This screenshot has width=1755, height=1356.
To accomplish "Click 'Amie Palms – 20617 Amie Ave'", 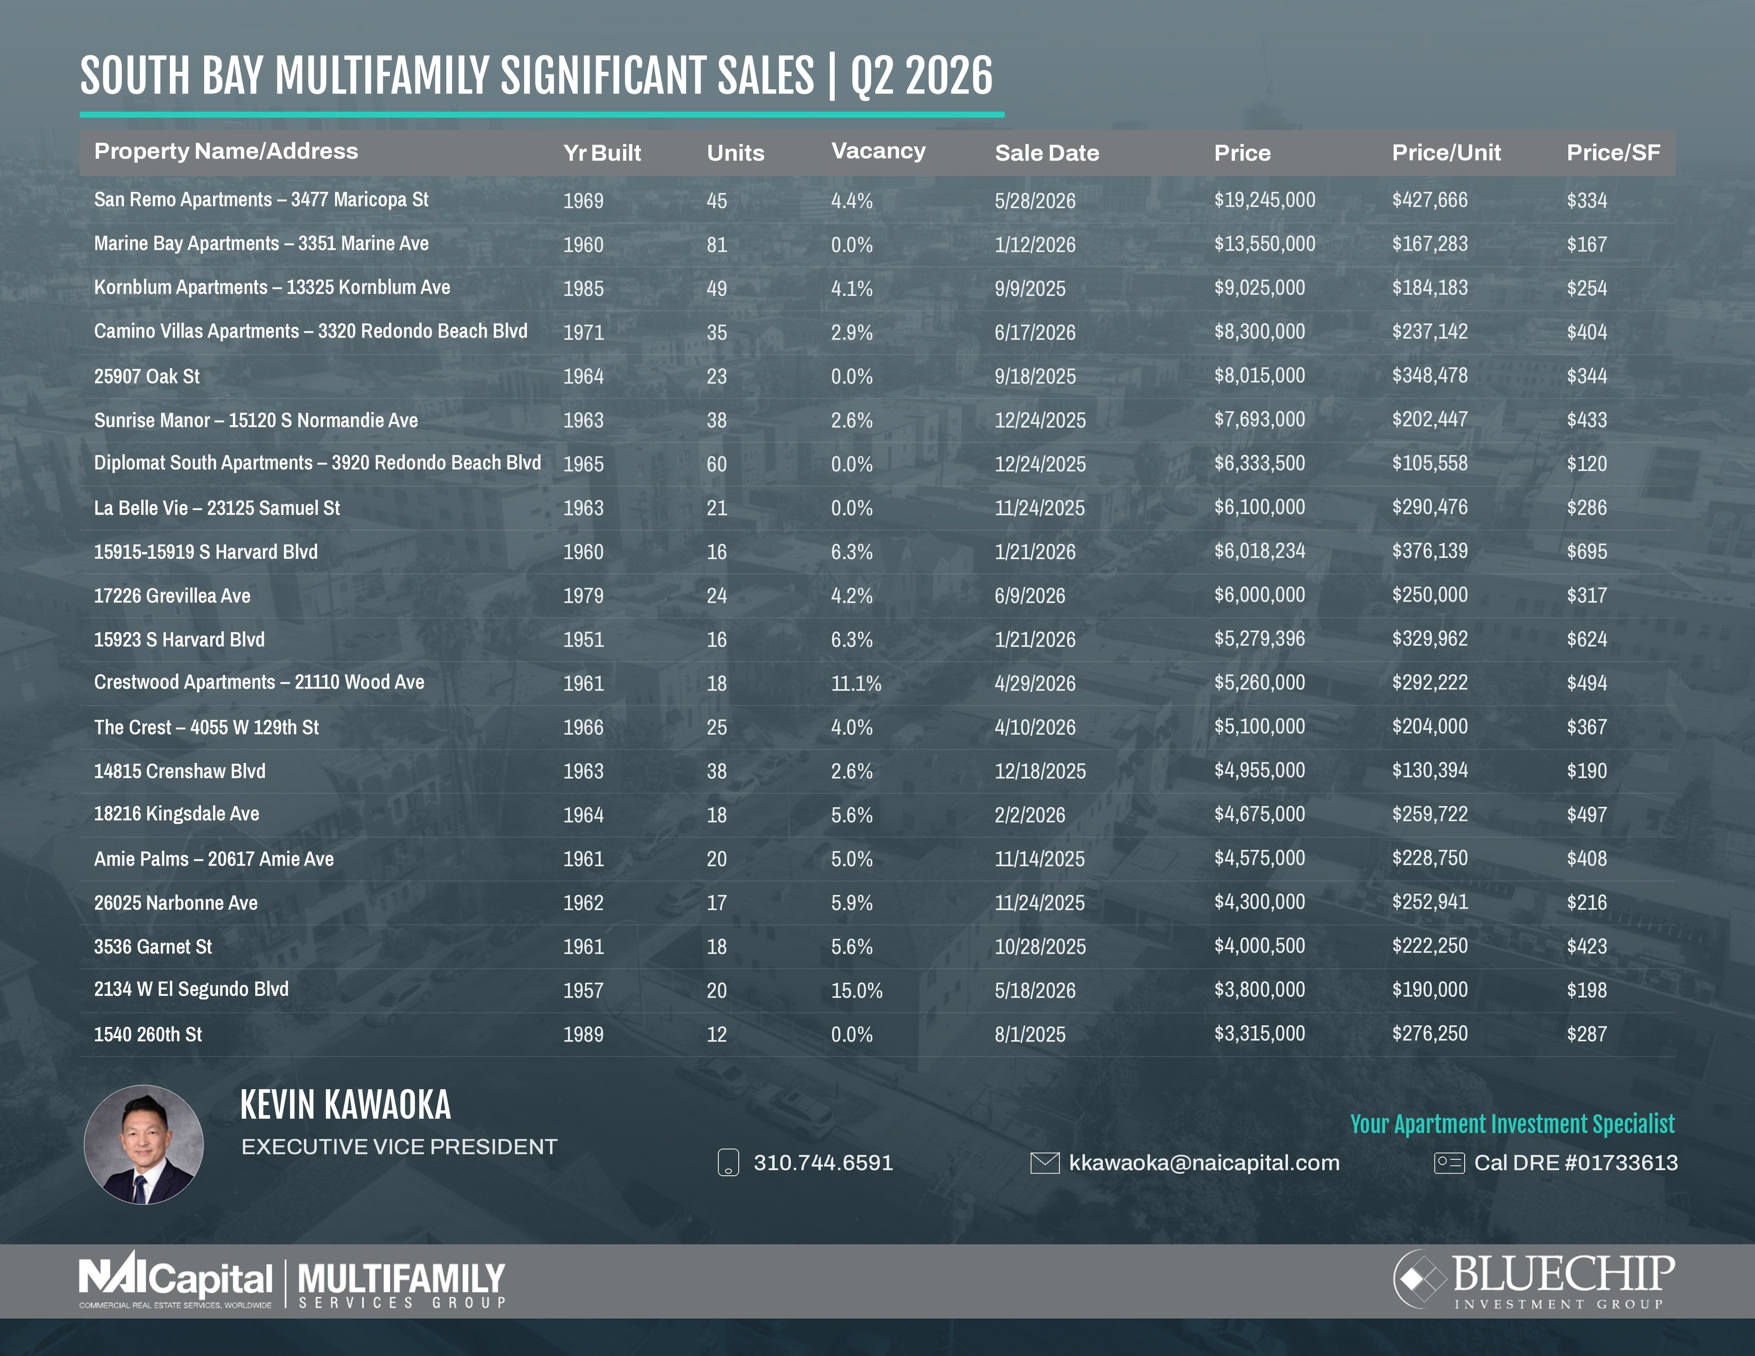I will [x=214, y=859].
